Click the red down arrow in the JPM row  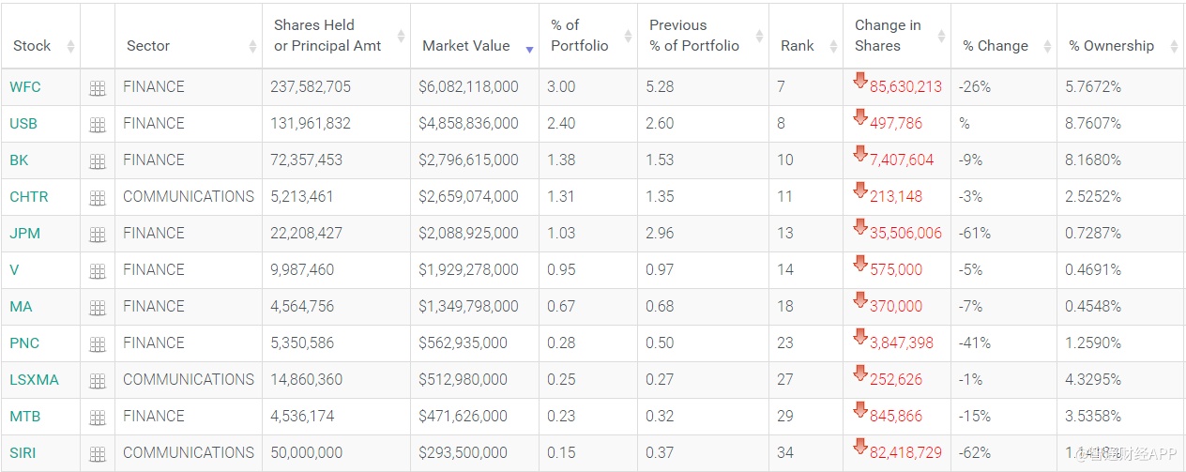point(859,227)
